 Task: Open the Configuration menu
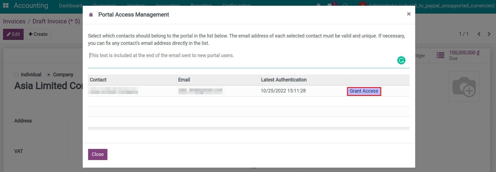236,5
